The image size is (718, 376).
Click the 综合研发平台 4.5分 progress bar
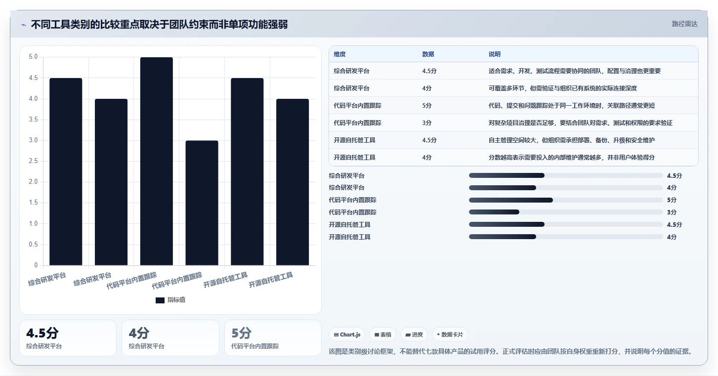click(566, 175)
